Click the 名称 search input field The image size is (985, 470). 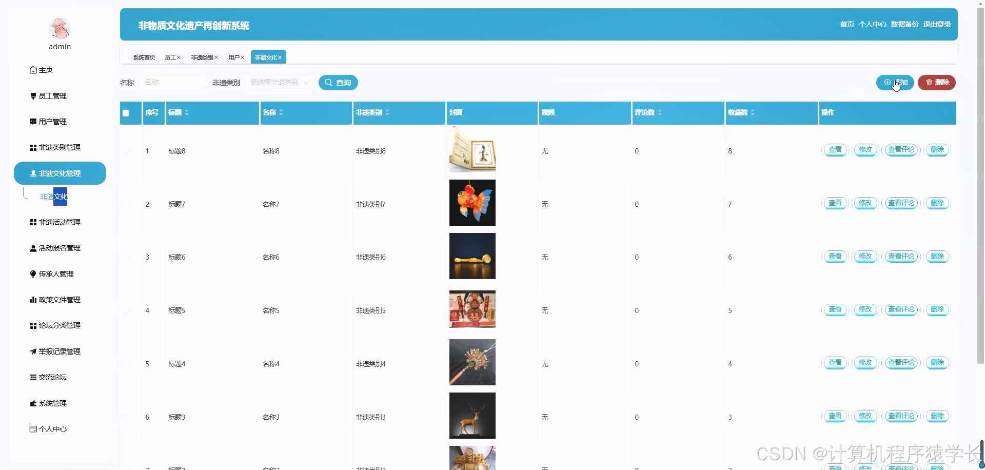(x=172, y=83)
